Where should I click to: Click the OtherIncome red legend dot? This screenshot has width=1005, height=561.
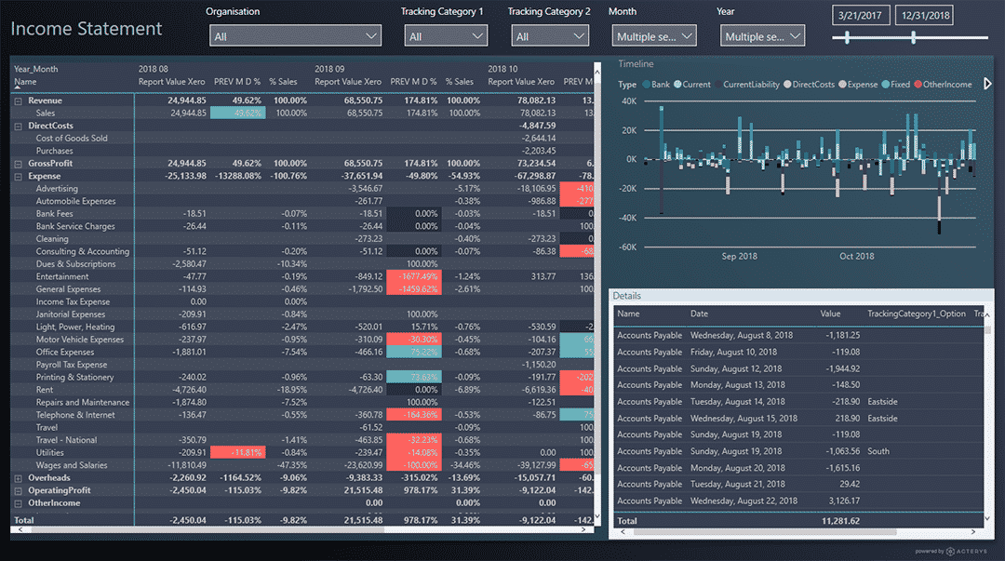918,85
